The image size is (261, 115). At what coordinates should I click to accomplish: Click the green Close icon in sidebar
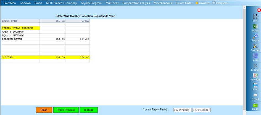(255, 105)
